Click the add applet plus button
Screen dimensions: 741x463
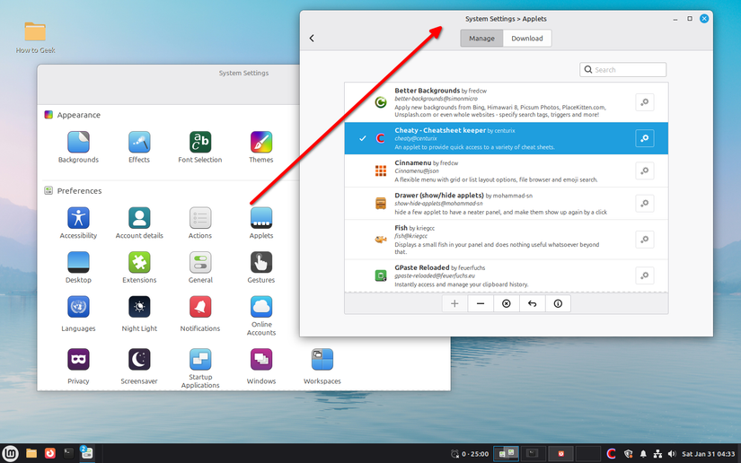point(454,304)
